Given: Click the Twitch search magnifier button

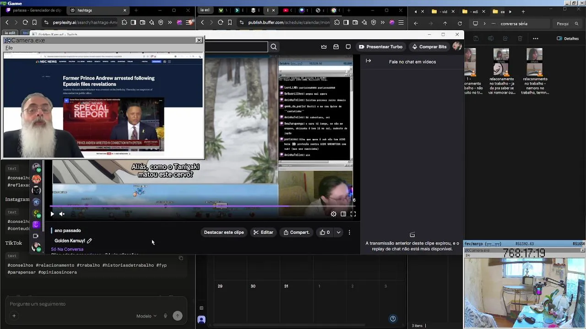Looking at the screenshot, I should tap(273, 47).
